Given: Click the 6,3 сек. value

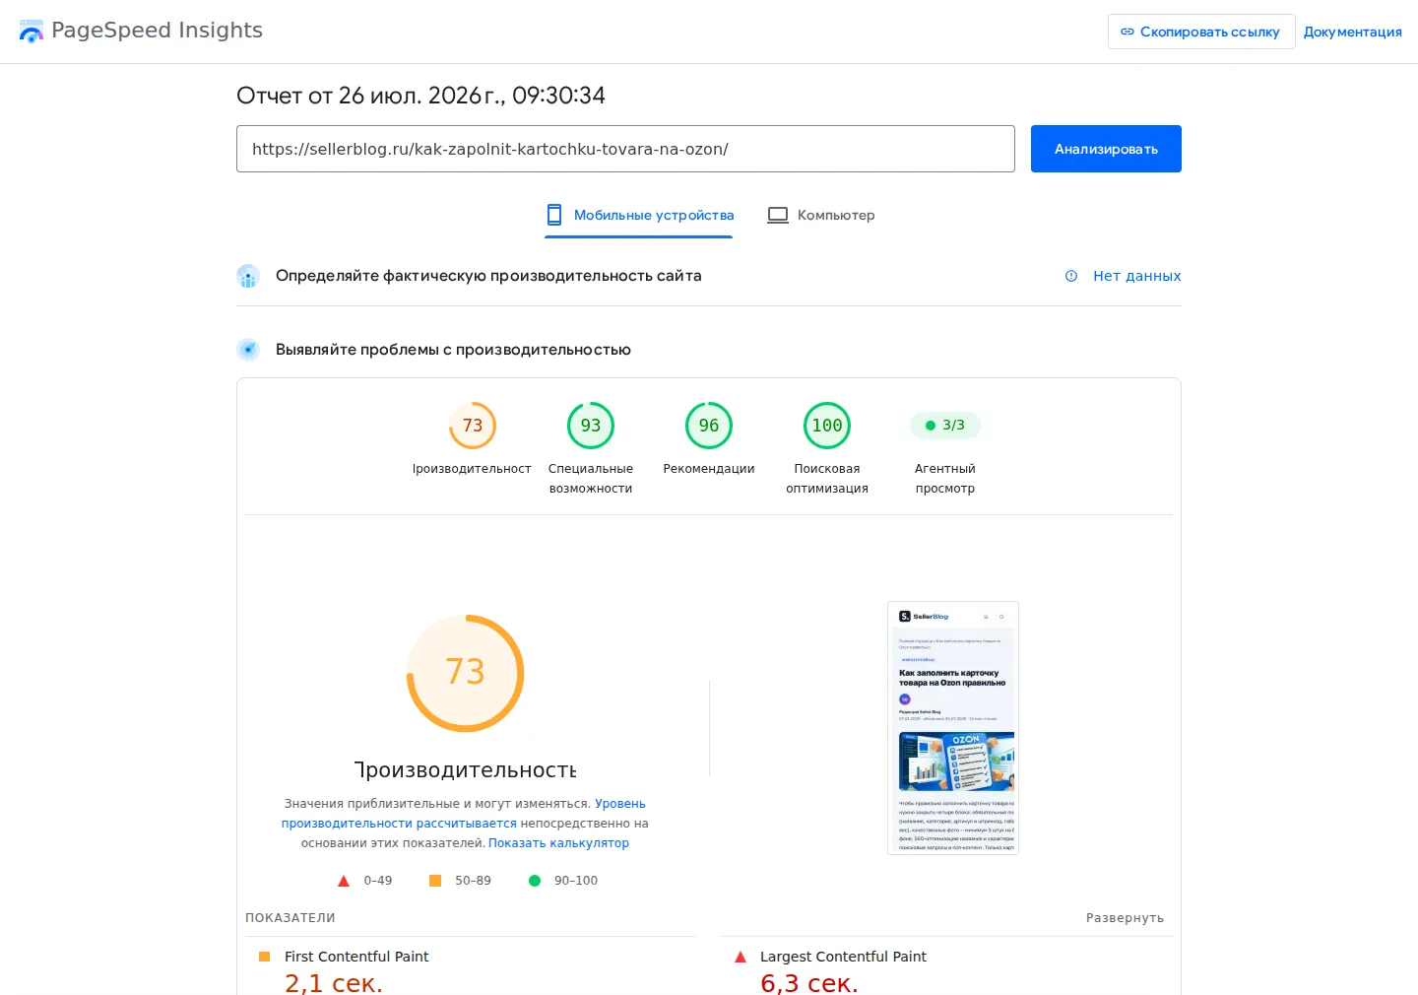Looking at the screenshot, I should (809, 983).
